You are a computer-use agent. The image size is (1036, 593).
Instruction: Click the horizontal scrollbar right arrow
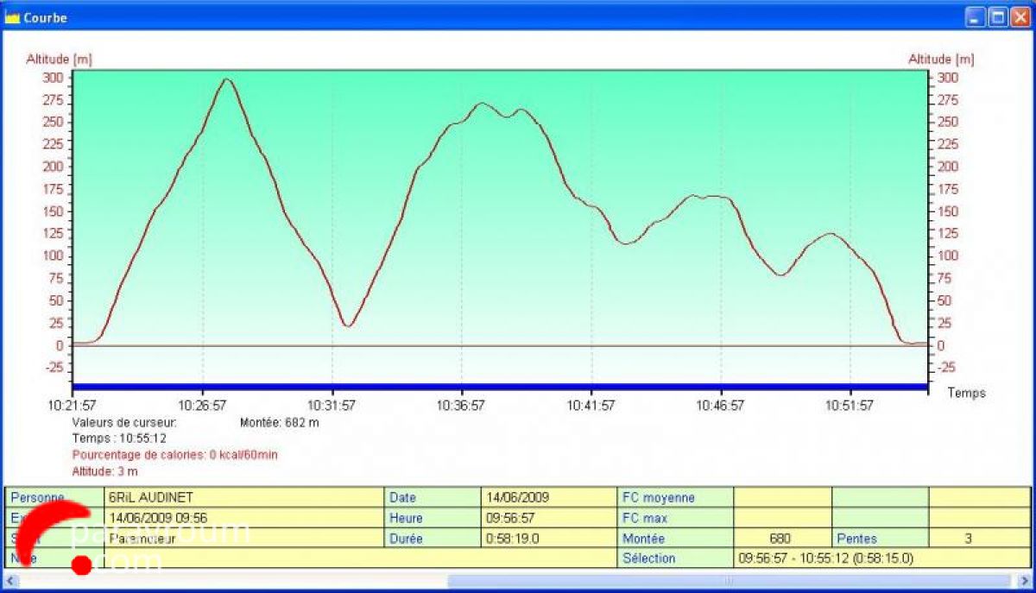point(1025,581)
